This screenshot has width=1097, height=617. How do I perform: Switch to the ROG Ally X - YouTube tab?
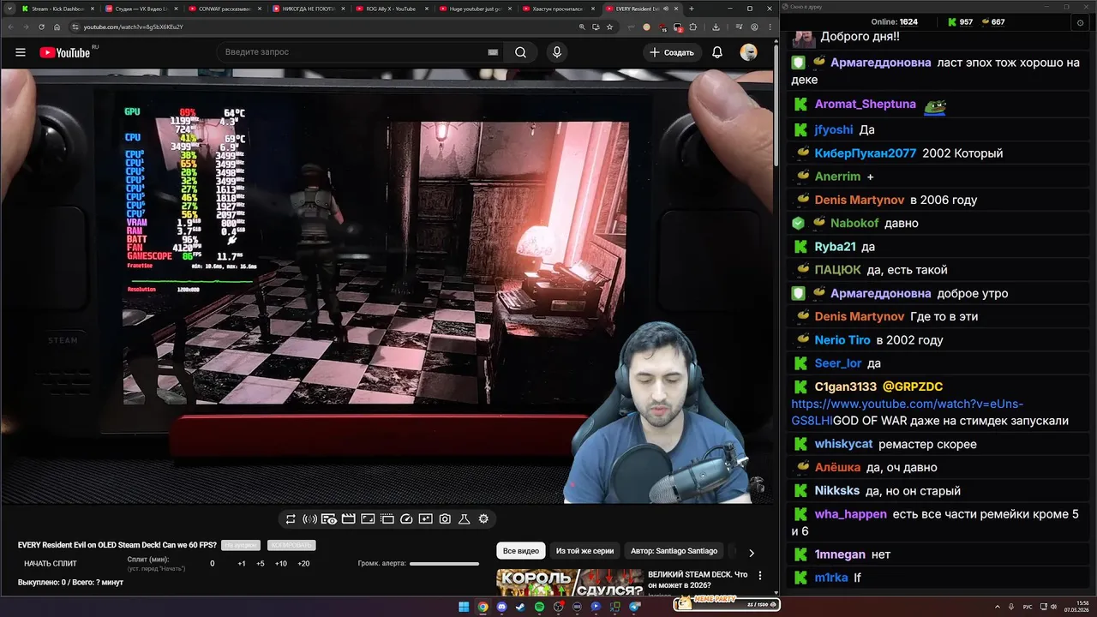point(390,9)
